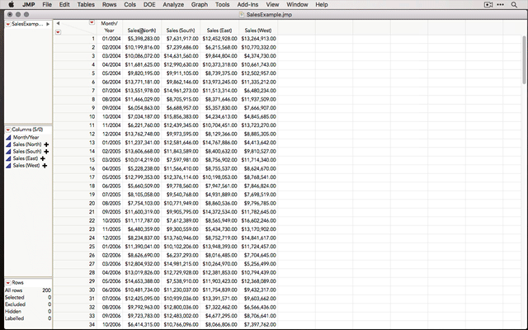Screen dimensions: 528x330
Task: Click cell $14,767,886.00 in Sales (East)
Action: 220,143
